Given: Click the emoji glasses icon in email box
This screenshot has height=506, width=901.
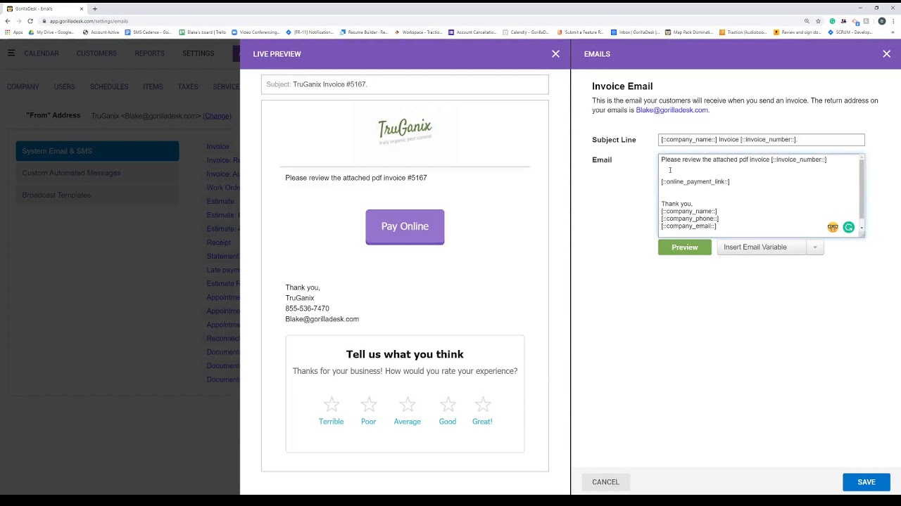Looking at the screenshot, I should (833, 227).
